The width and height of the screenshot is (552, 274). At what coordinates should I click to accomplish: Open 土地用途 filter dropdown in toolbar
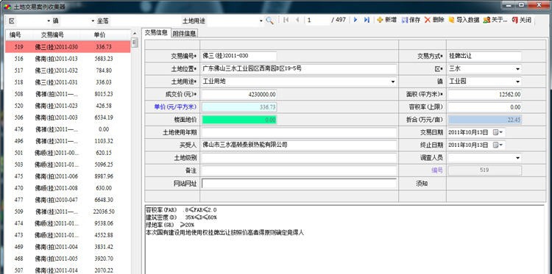pos(261,21)
